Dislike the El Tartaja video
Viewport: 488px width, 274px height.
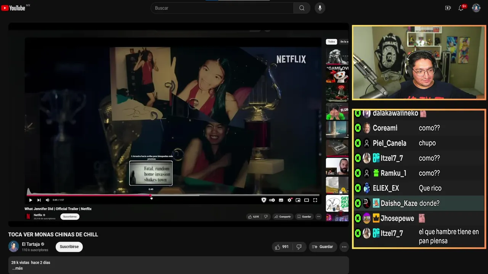[299, 247]
